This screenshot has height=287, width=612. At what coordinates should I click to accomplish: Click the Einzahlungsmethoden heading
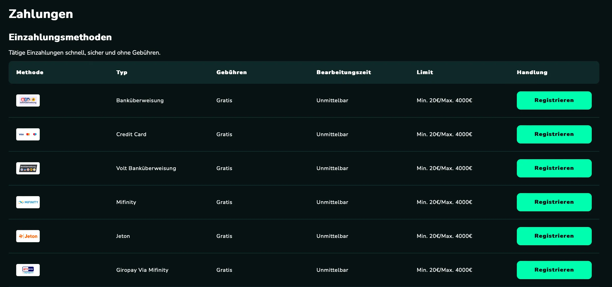click(x=60, y=37)
